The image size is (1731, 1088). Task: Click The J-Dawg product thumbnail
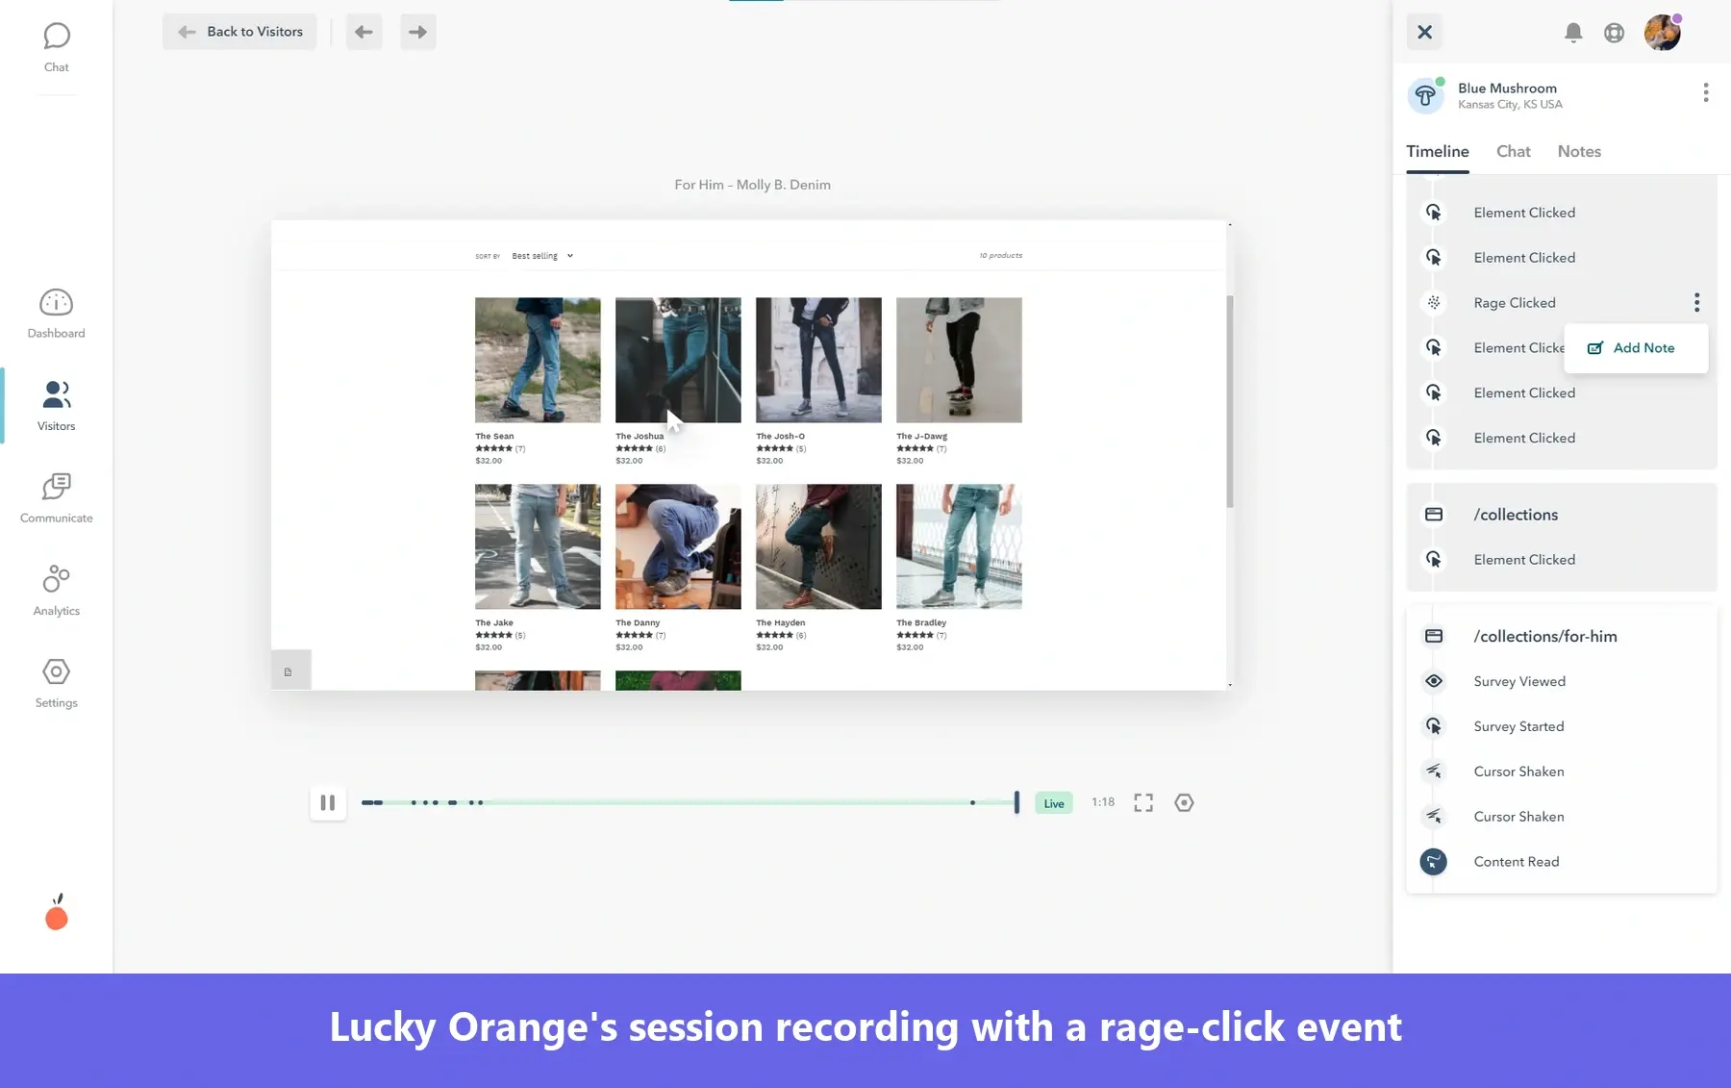tap(959, 360)
